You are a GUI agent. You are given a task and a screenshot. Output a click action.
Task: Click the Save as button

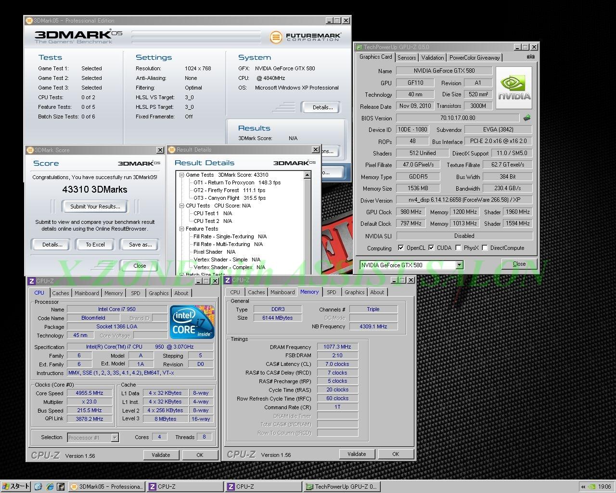tap(140, 245)
